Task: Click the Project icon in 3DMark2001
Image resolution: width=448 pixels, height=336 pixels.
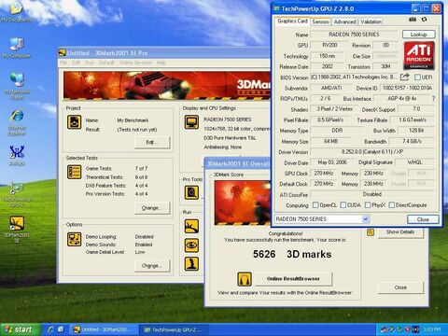Action: (74, 122)
